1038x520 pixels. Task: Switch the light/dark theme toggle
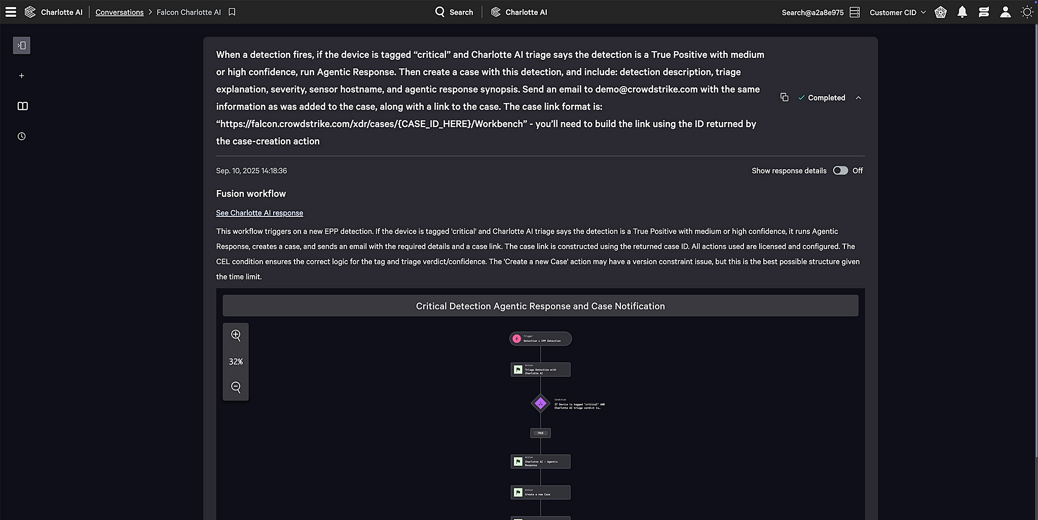[x=1027, y=12]
